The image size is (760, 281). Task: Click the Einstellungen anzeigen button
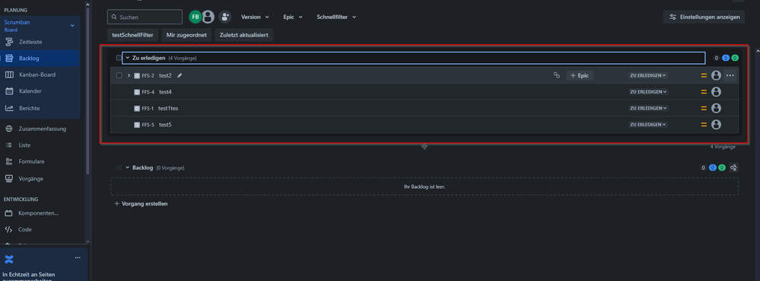[704, 17]
